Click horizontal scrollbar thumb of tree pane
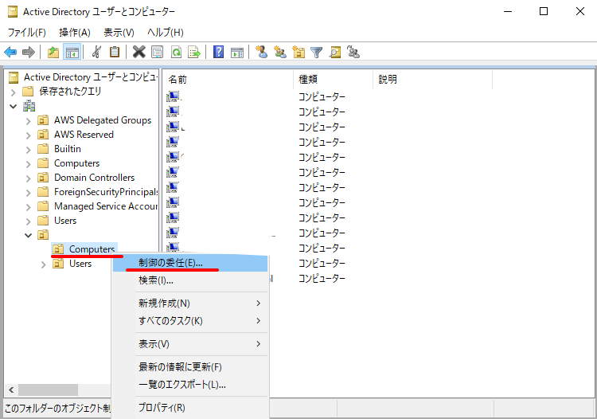 [x=48, y=390]
